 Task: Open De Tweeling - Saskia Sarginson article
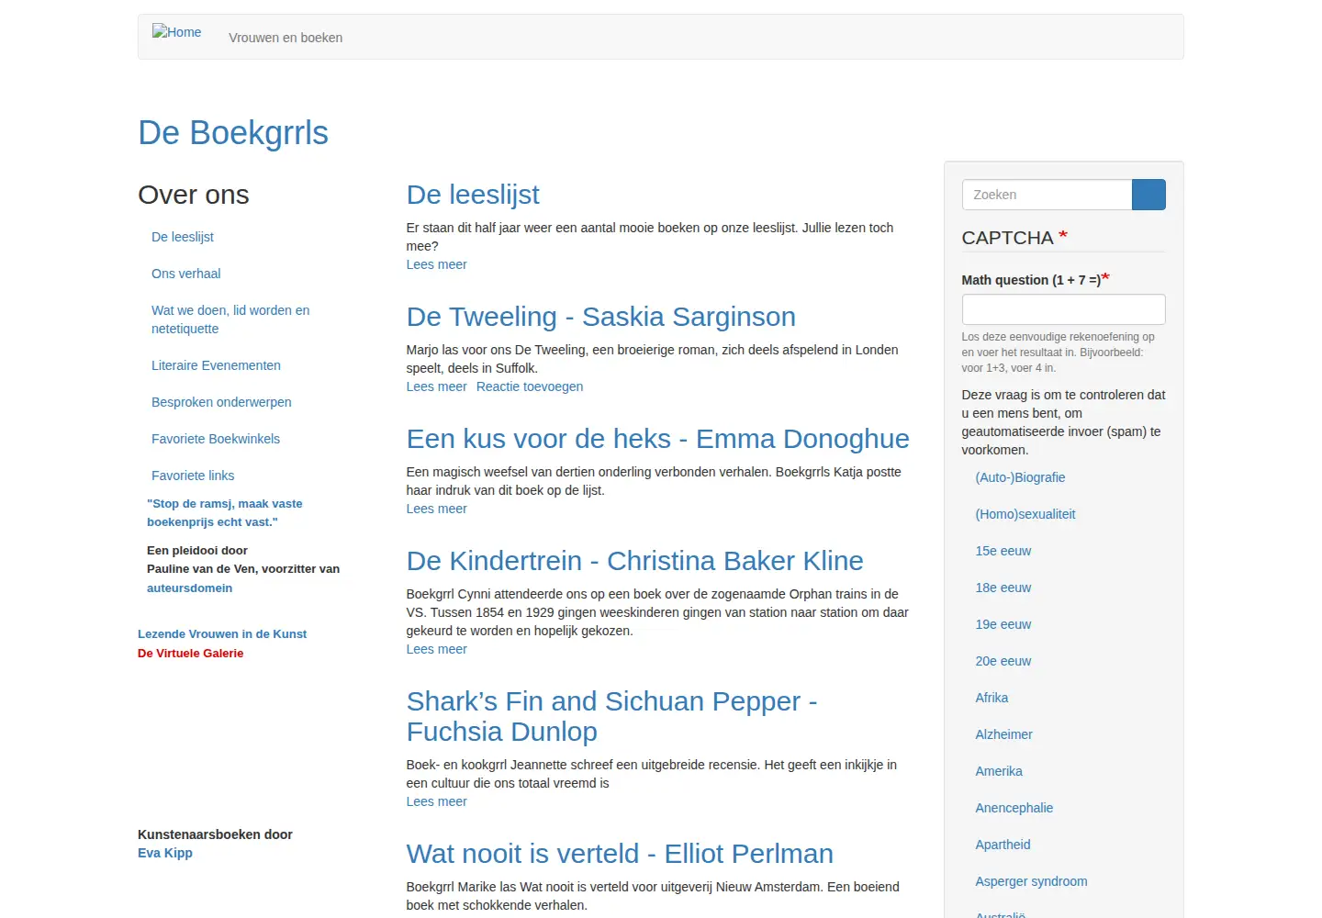(x=601, y=317)
